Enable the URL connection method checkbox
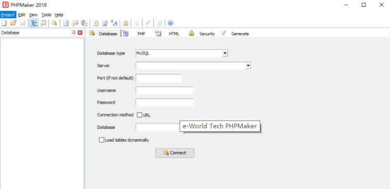The image size is (391, 189). tap(139, 115)
